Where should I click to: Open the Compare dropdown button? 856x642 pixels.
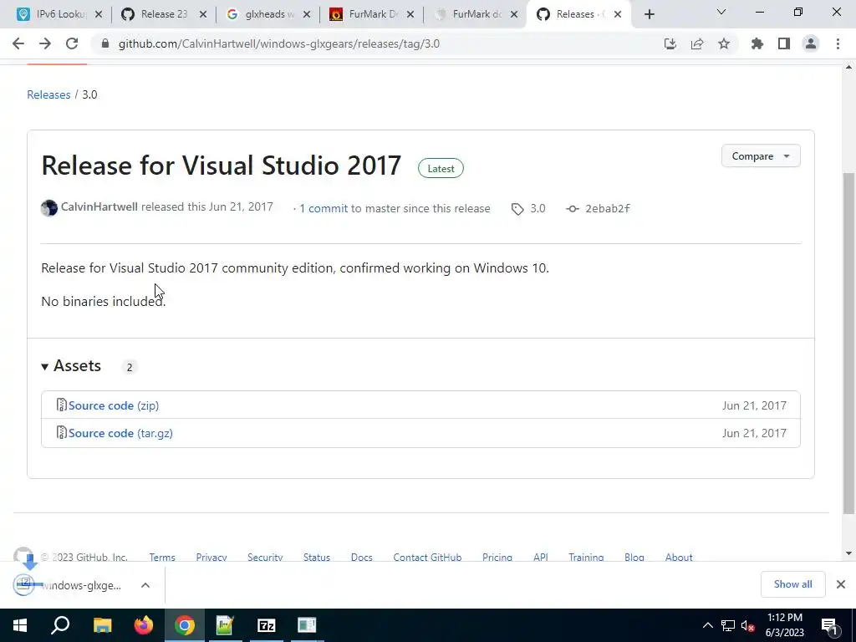(761, 156)
